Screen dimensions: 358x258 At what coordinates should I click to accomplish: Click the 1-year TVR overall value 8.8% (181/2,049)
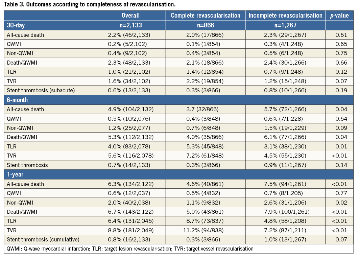130,230
